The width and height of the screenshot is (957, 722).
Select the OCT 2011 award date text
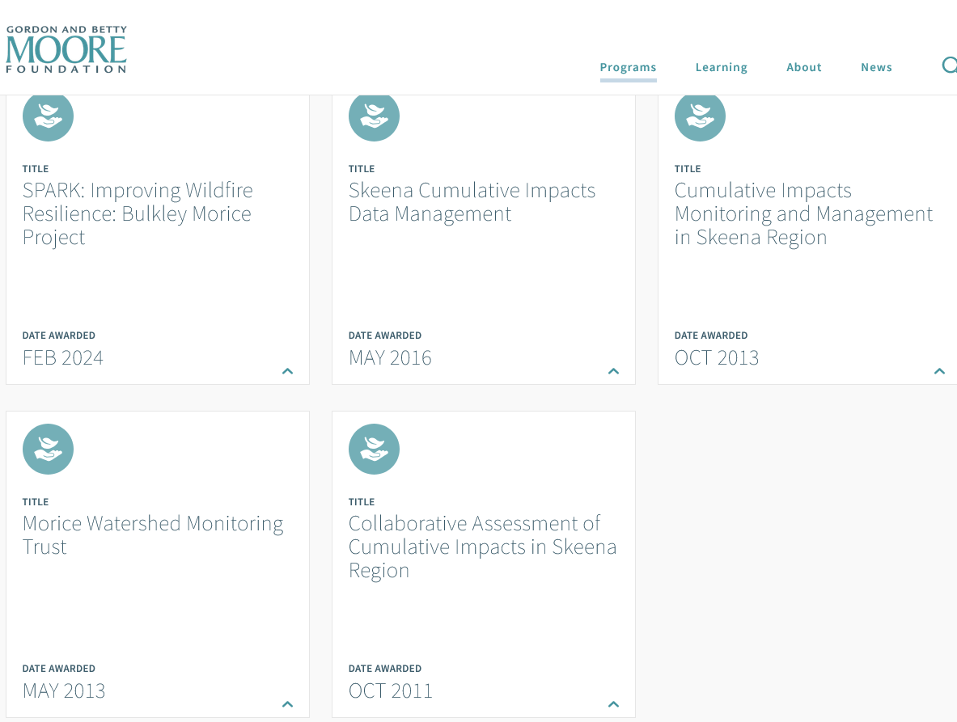point(390,690)
